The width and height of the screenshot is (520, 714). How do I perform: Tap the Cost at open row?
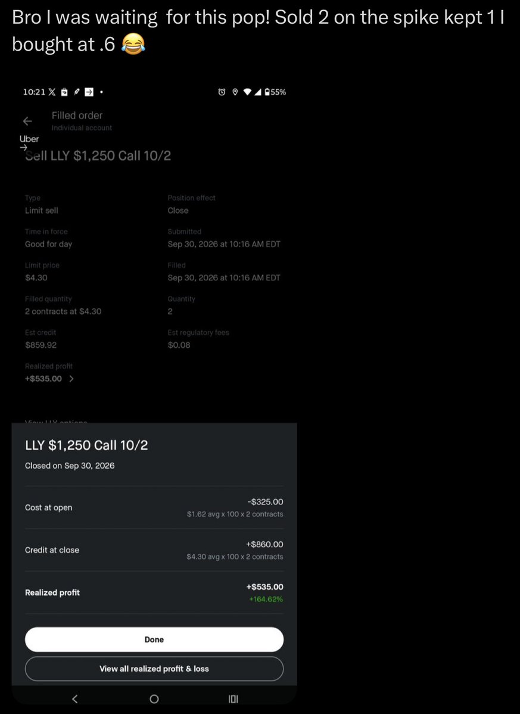(154, 507)
